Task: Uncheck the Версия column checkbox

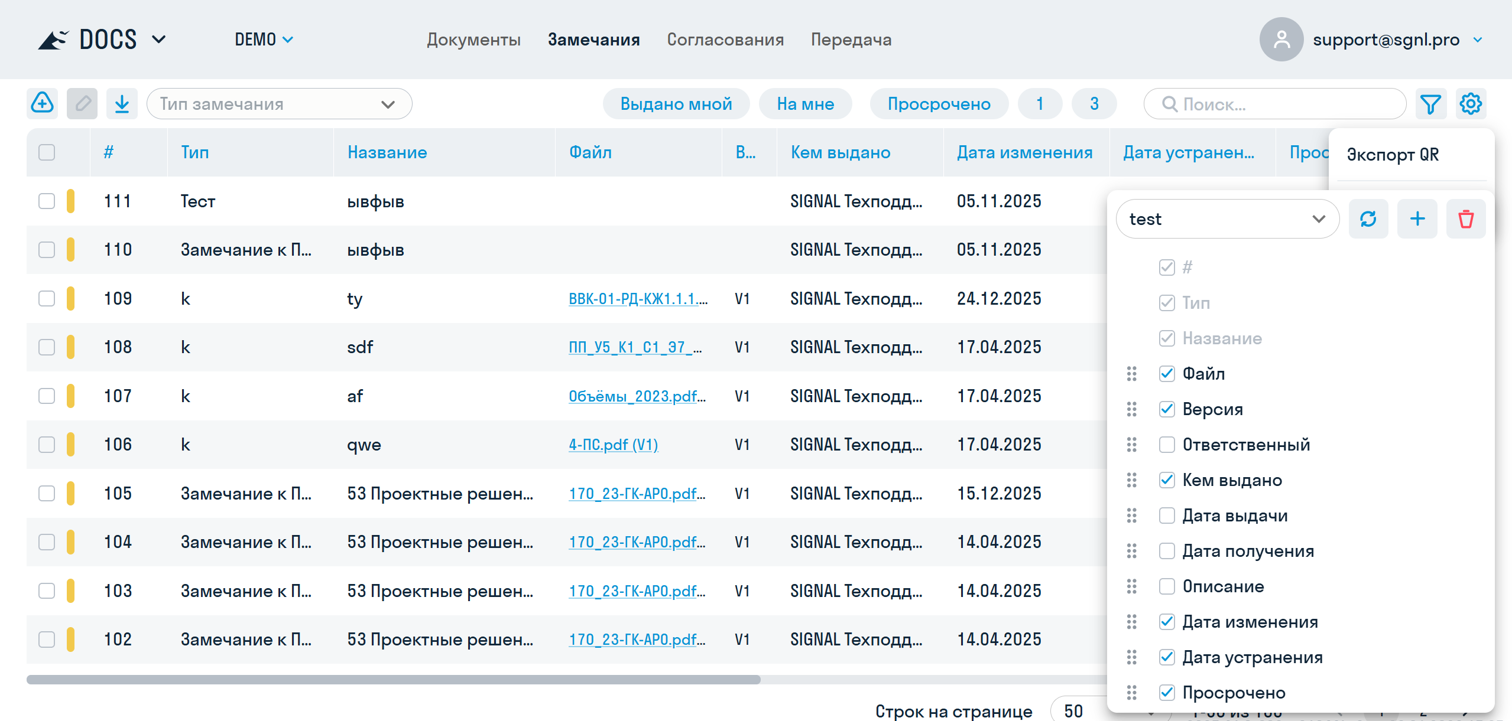Action: pos(1167,409)
